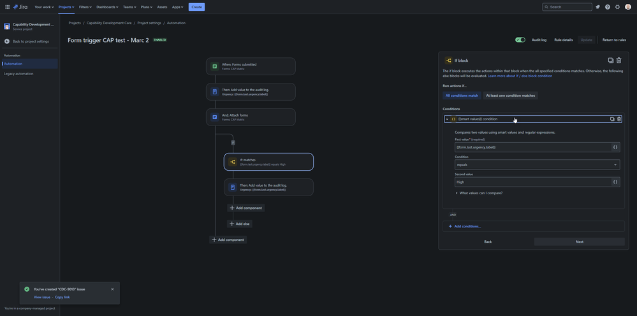Open Learn more about If / else link

(520, 76)
